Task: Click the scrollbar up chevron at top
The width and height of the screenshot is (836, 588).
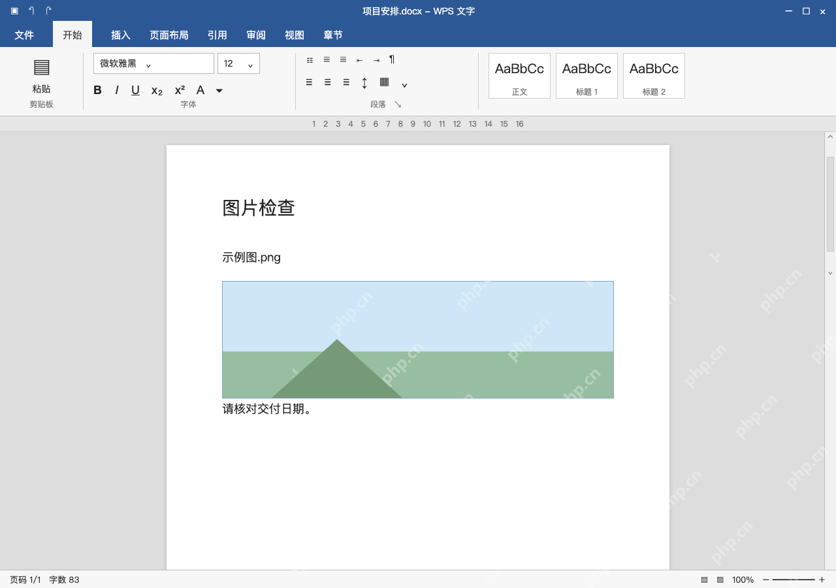Action: coord(830,137)
